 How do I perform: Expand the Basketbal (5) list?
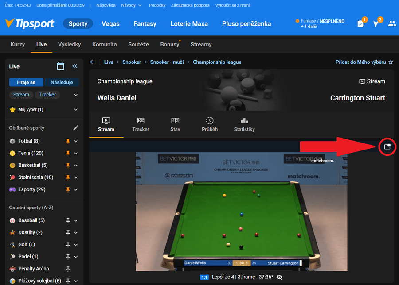point(76,166)
